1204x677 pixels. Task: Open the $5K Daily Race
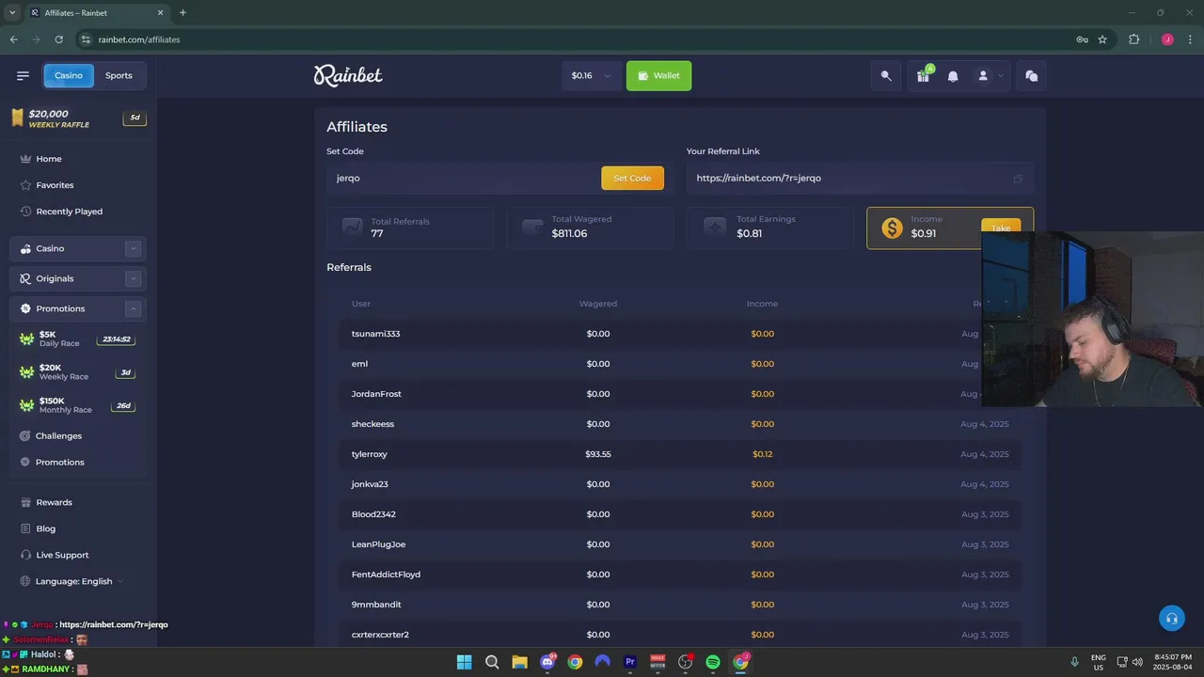[78, 338]
